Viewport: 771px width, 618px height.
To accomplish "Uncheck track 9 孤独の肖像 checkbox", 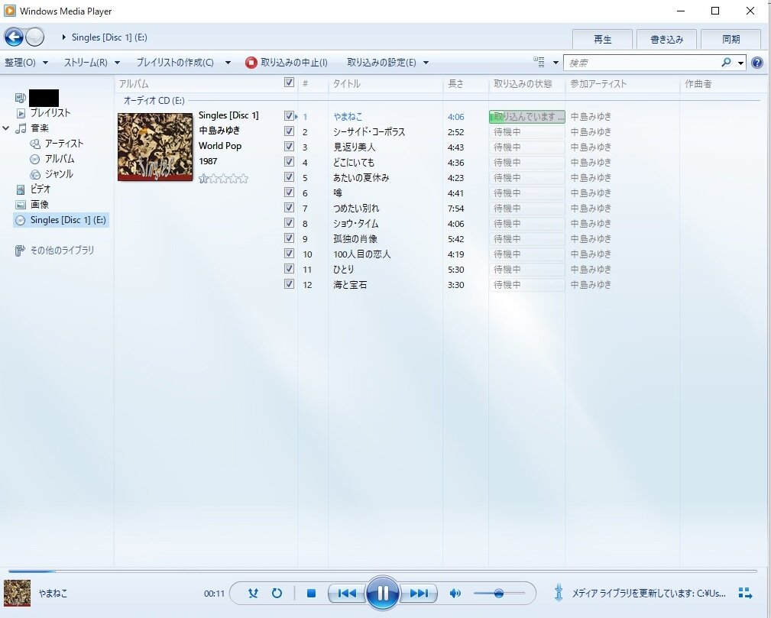I will (289, 238).
